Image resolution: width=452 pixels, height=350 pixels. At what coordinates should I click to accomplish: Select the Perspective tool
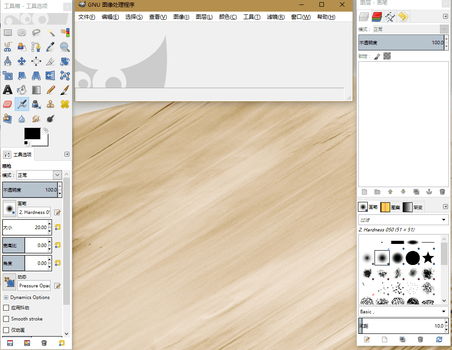tap(36, 76)
